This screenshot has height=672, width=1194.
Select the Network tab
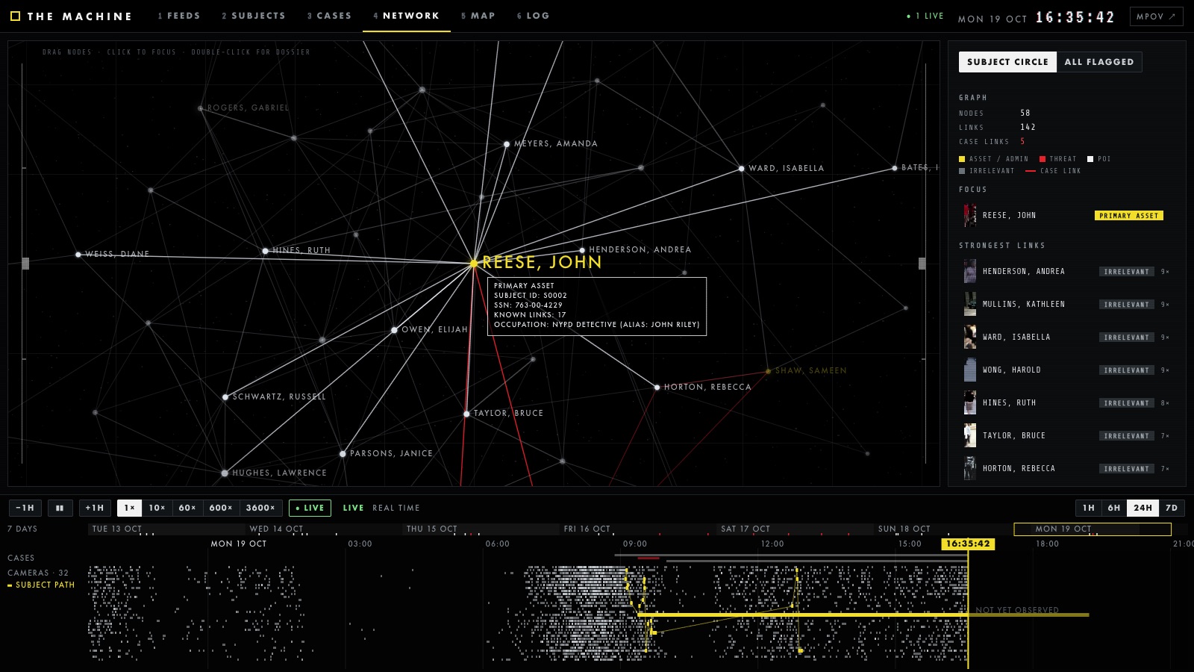(x=407, y=16)
